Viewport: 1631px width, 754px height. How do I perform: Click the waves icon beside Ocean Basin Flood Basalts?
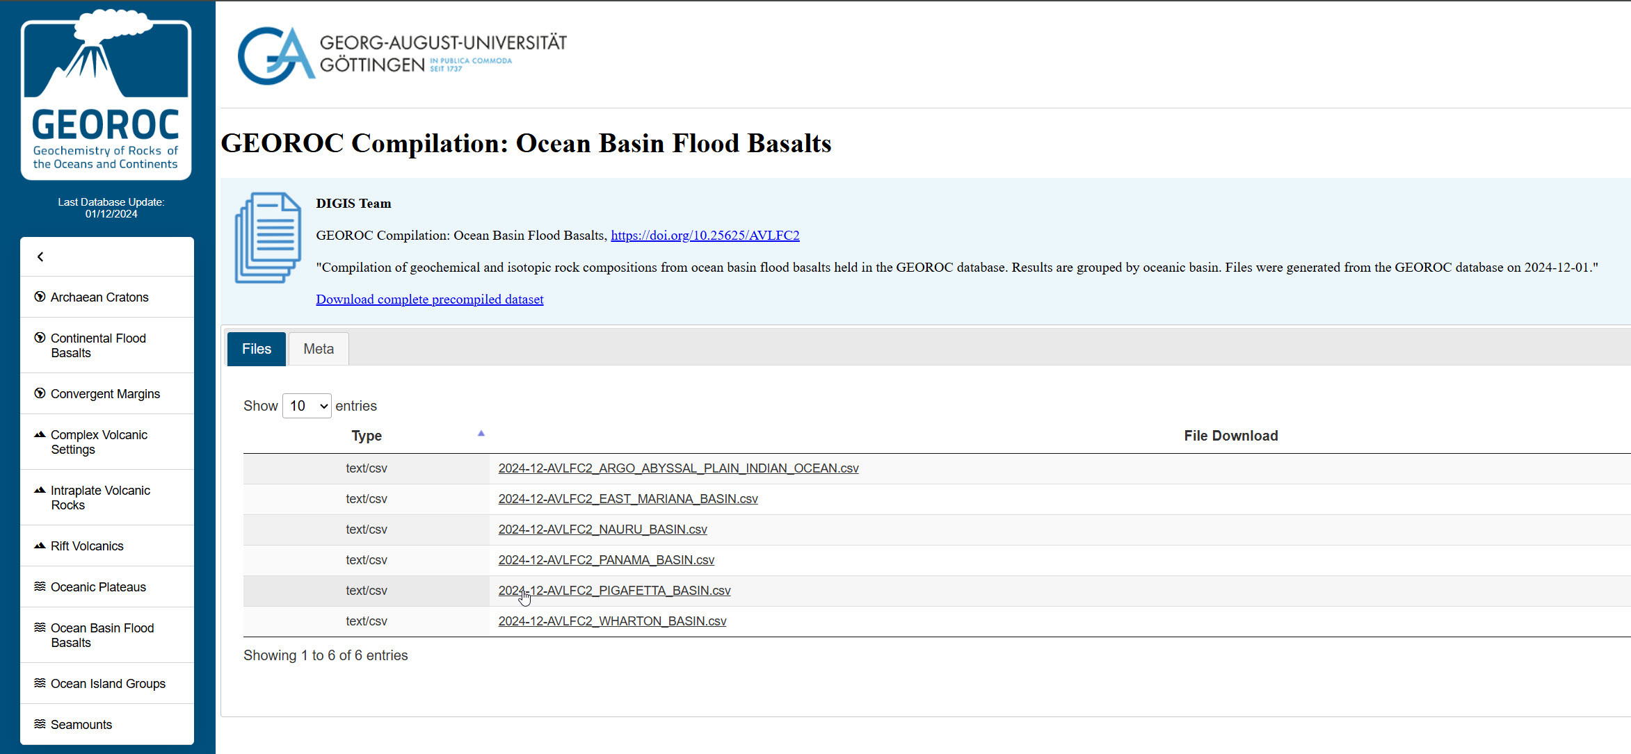coord(40,628)
